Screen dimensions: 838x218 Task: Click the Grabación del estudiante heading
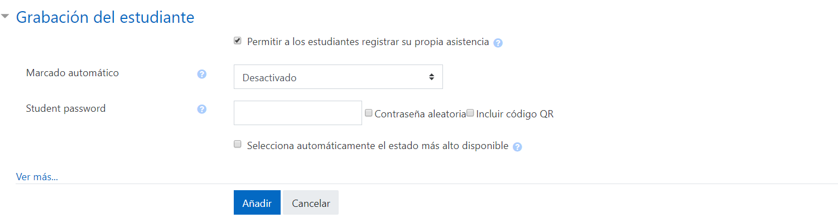pyautogui.click(x=105, y=17)
